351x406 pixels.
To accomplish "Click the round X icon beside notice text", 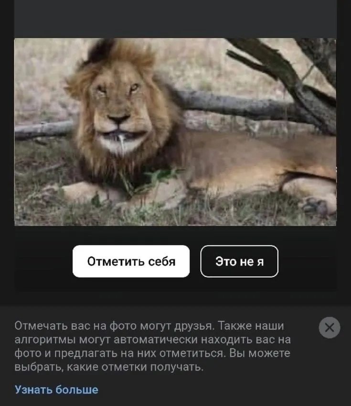I will [x=330, y=328].
